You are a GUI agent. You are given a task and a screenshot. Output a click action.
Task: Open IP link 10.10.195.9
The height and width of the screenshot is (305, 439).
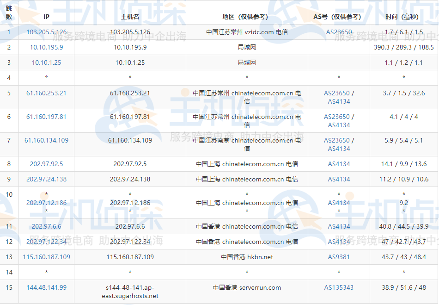tap(47, 47)
